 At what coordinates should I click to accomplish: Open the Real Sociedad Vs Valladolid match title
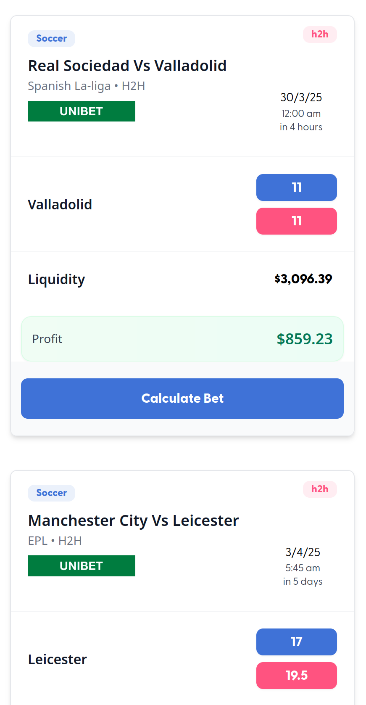click(127, 66)
